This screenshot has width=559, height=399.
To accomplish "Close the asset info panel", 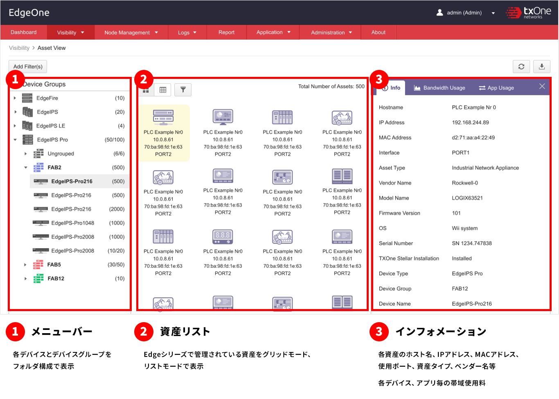I will 542,86.
